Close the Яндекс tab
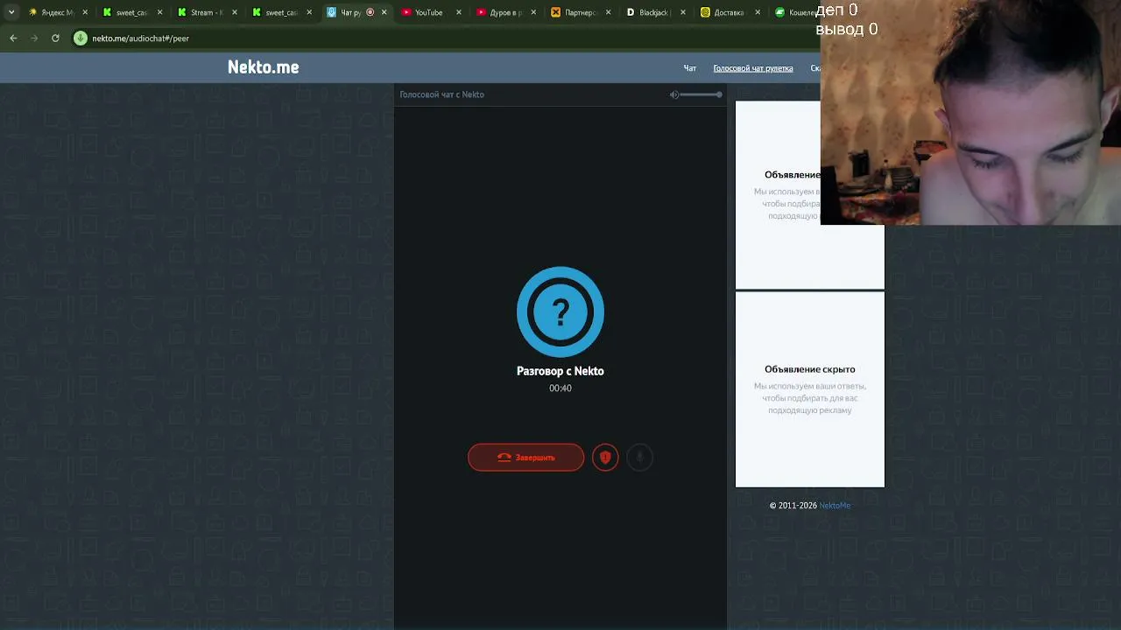The image size is (1121, 630). 85,12
